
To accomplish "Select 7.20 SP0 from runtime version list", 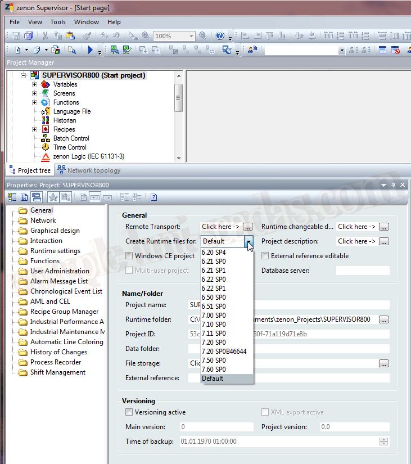I will point(214,343).
